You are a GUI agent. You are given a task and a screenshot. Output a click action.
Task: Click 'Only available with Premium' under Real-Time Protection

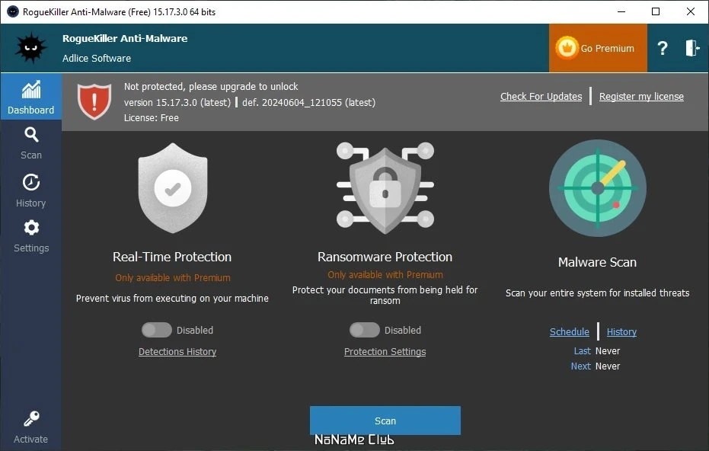(173, 278)
